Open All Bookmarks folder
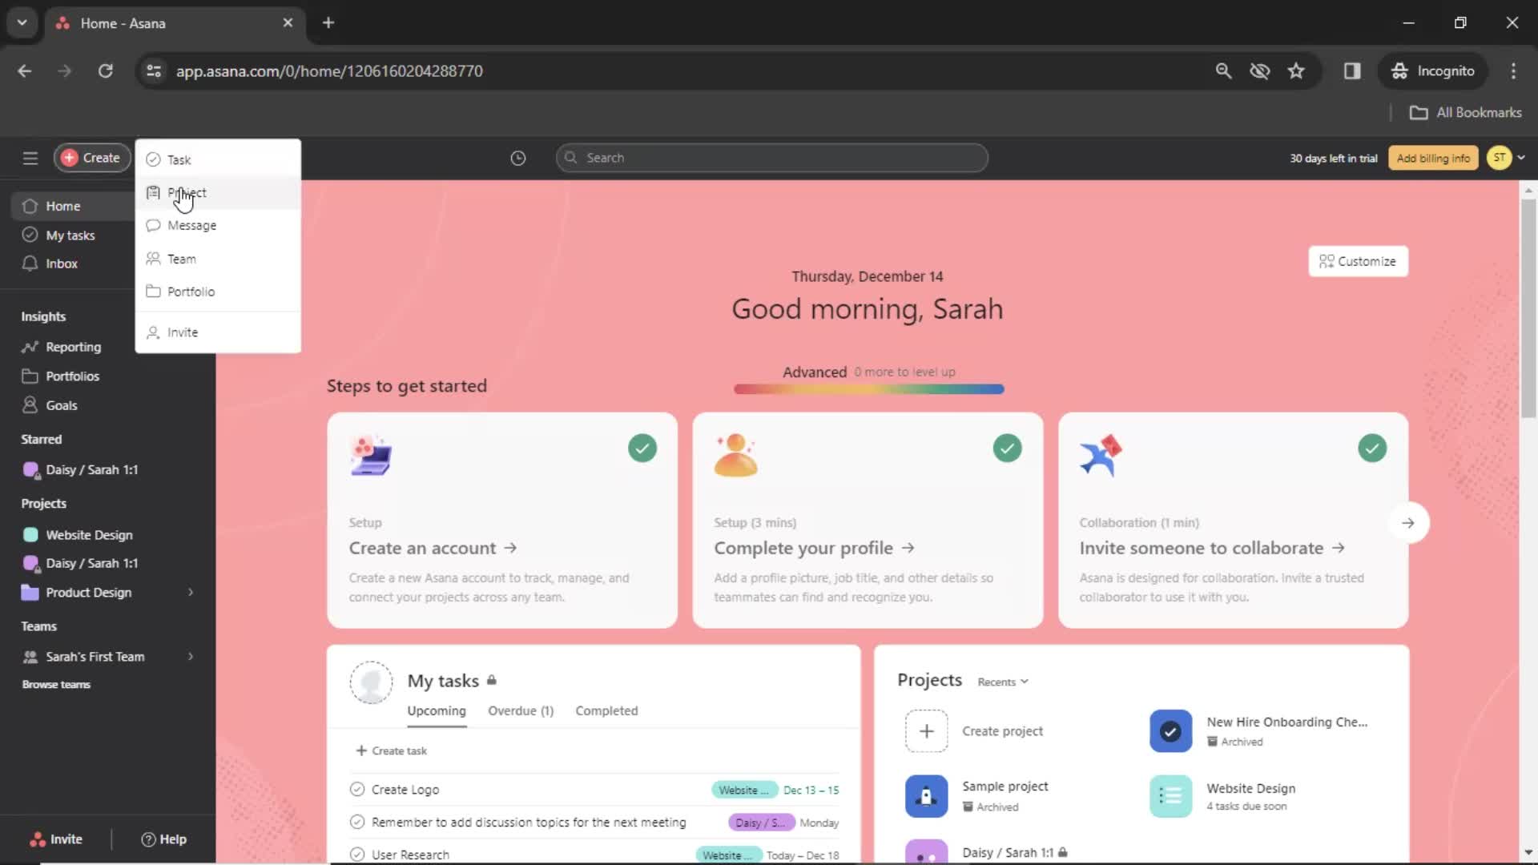 pos(1465,112)
